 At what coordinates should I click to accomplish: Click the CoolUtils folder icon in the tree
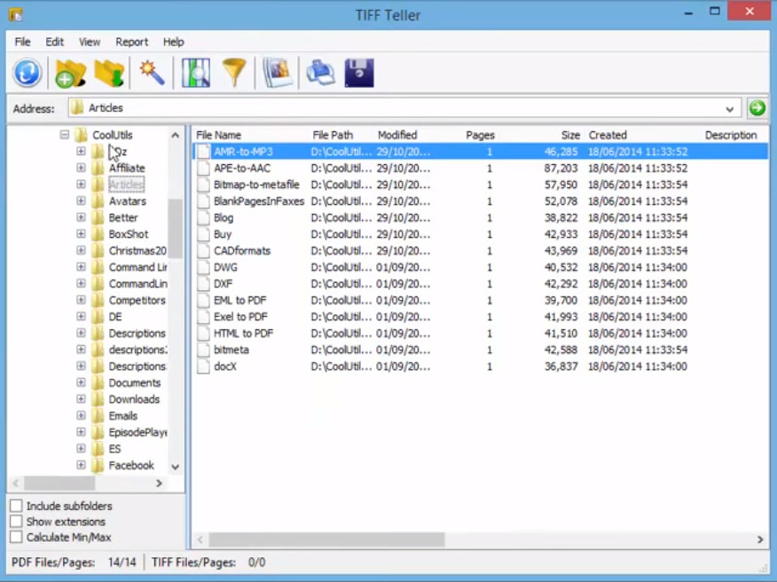tap(81, 135)
